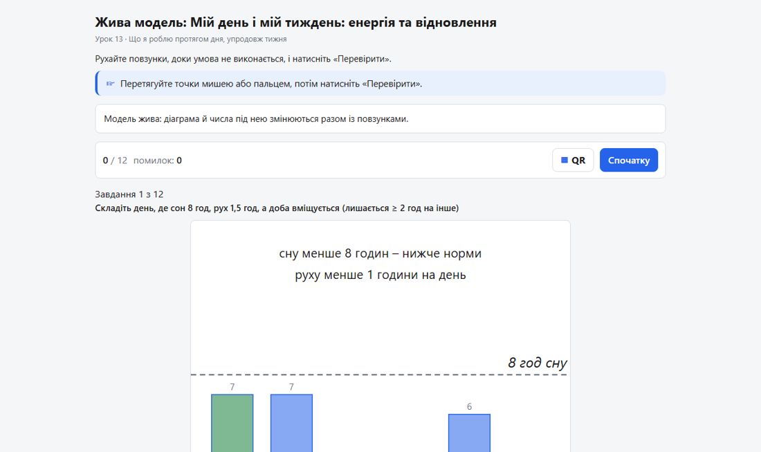Click the task text Складіть день
The image size is (761, 452).
pyautogui.click(x=277, y=208)
